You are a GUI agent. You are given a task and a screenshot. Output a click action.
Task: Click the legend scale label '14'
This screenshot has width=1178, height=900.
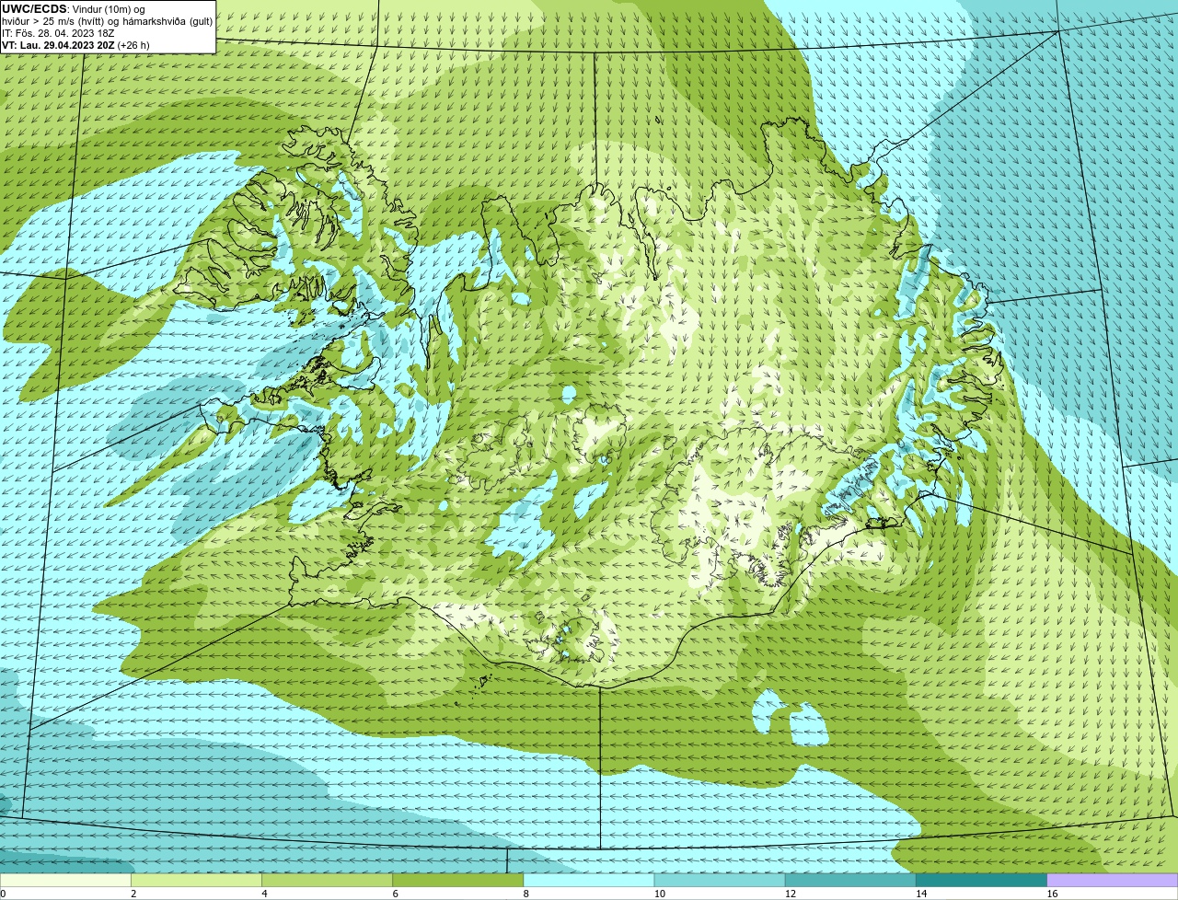[921, 894]
